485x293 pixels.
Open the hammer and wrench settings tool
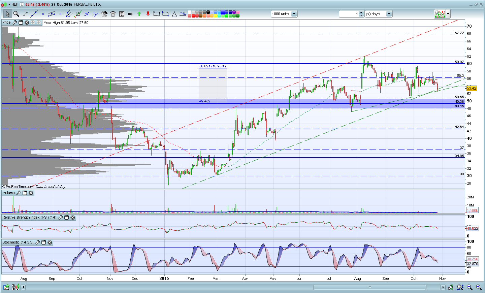click(x=104, y=14)
